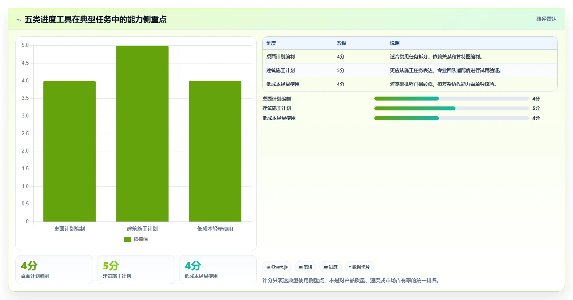Click the 4分 低成本轻量使用 data card

(x=218, y=270)
